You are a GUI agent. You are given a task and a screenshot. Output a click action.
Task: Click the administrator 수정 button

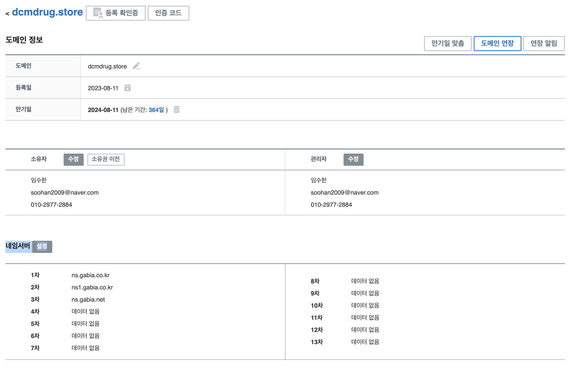353,159
